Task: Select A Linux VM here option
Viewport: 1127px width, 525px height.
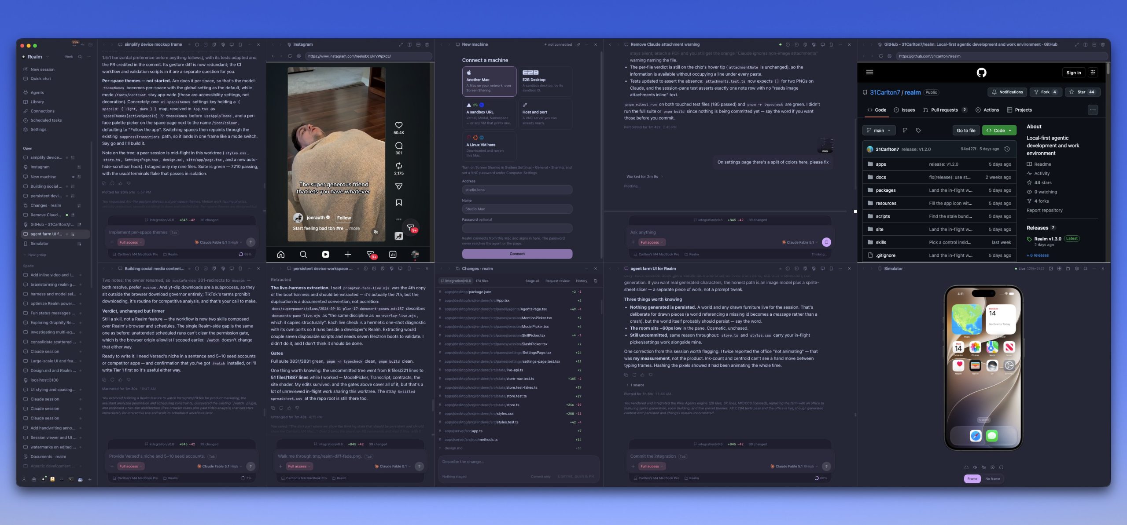Action: click(x=489, y=146)
